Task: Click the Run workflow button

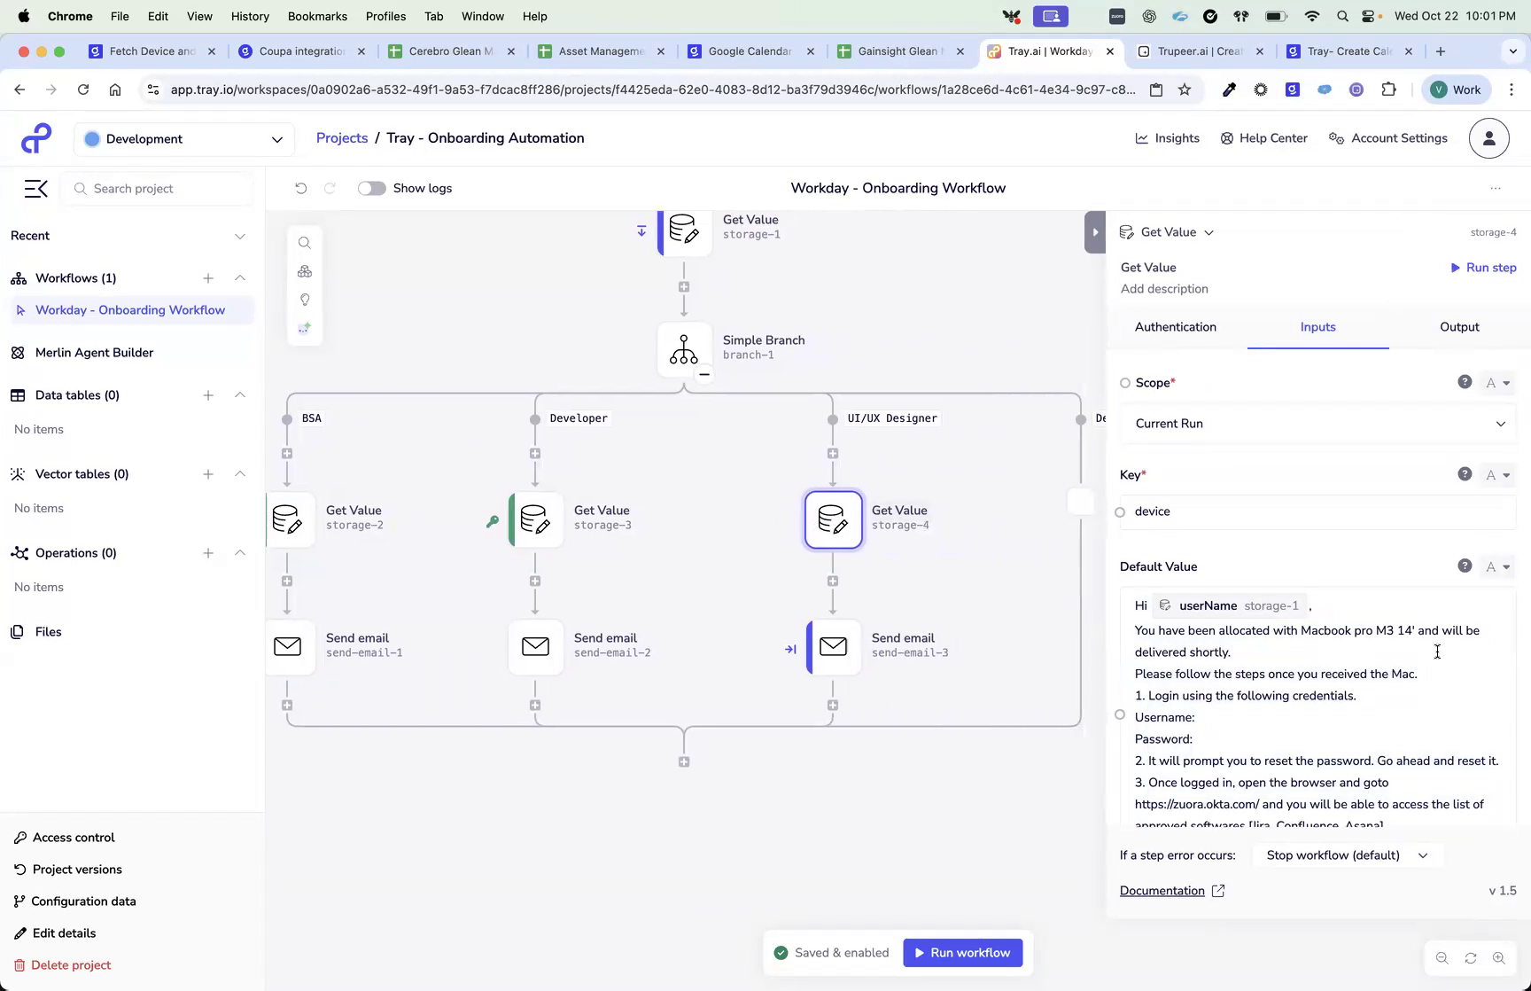Action: click(x=962, y=952)
